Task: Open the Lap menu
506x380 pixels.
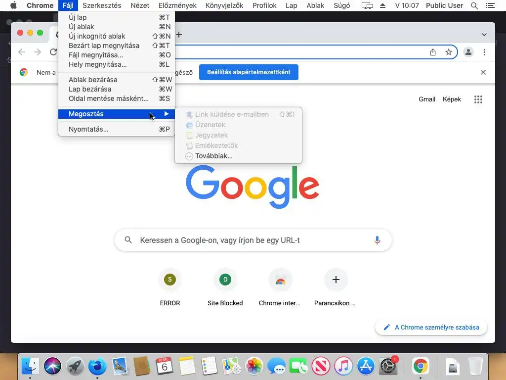Action: click(x=291, y=5)
